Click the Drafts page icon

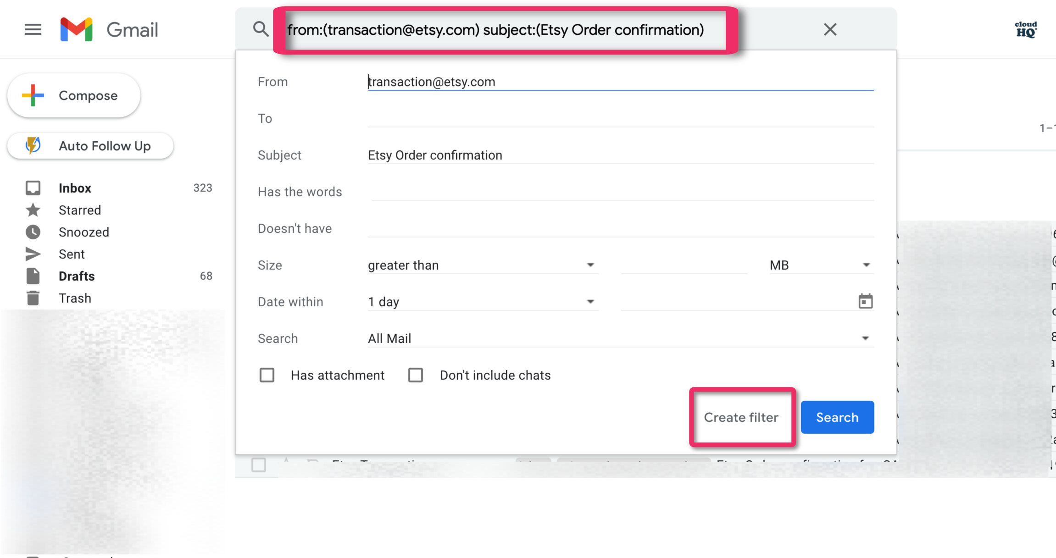[33, 276]
